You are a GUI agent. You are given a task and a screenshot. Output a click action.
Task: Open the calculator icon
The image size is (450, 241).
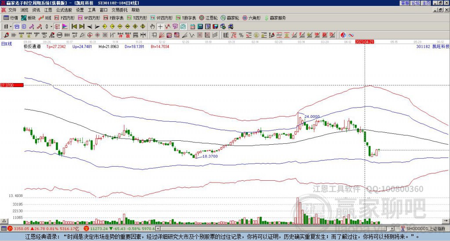[x=200, y=27]
